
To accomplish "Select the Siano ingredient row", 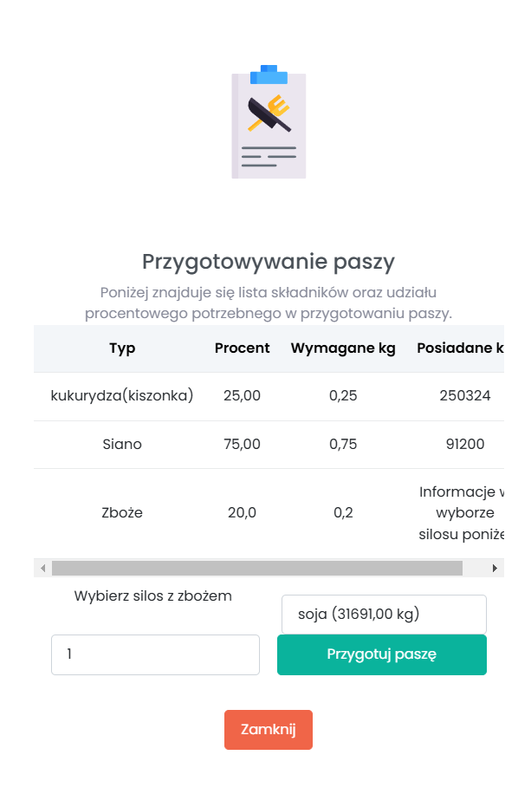I will click(122, 445).
